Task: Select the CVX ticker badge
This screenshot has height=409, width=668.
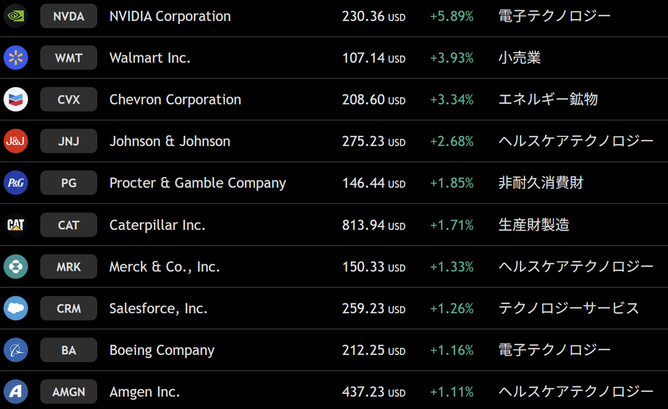Action: tap(68, 100)
